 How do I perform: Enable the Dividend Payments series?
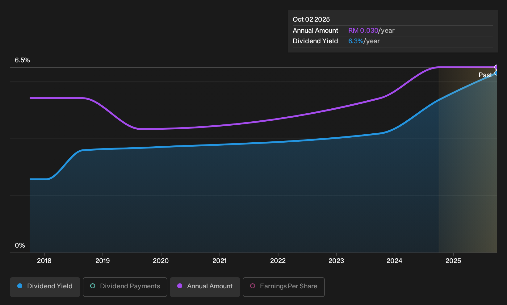(x=125, y=287)
